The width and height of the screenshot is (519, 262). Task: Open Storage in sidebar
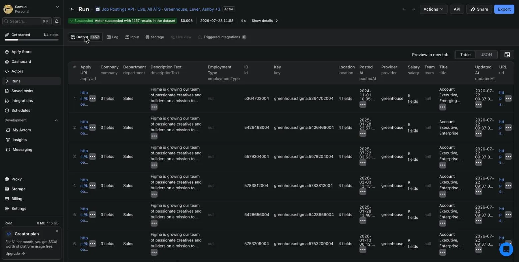(x=18, y=189)
